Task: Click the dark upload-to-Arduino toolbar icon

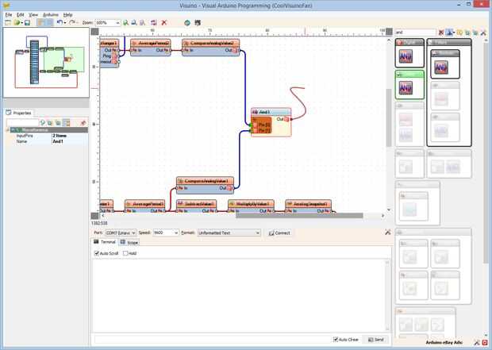Action: coord(198,22)
